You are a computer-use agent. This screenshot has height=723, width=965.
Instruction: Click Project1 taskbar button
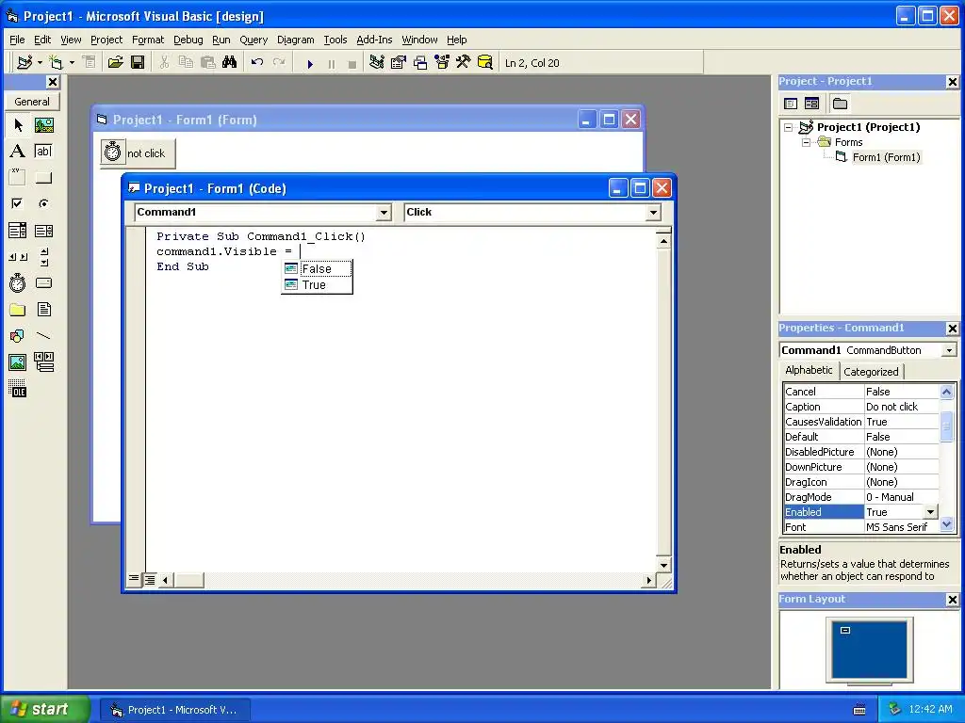point(174,710)
